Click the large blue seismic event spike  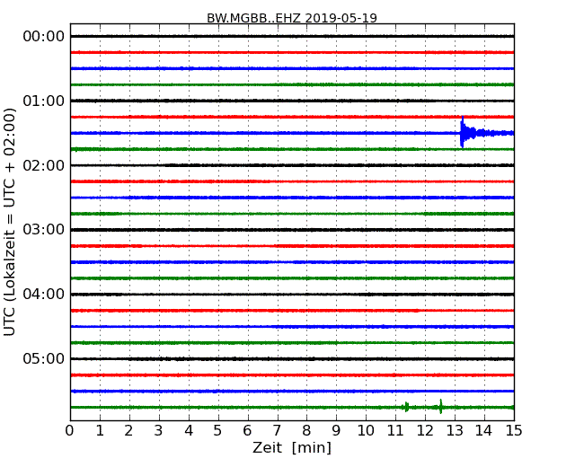pos(463,133)
